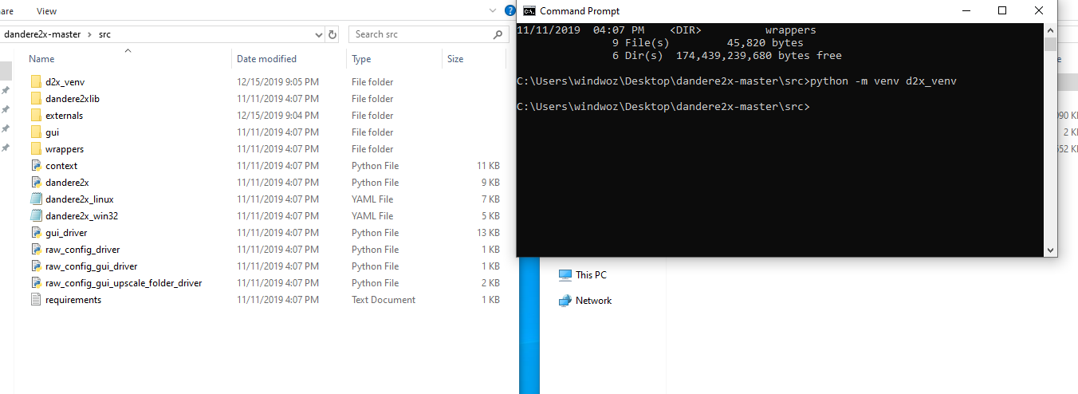
Task: Select the wrappers folder icon
Action: 36,149
